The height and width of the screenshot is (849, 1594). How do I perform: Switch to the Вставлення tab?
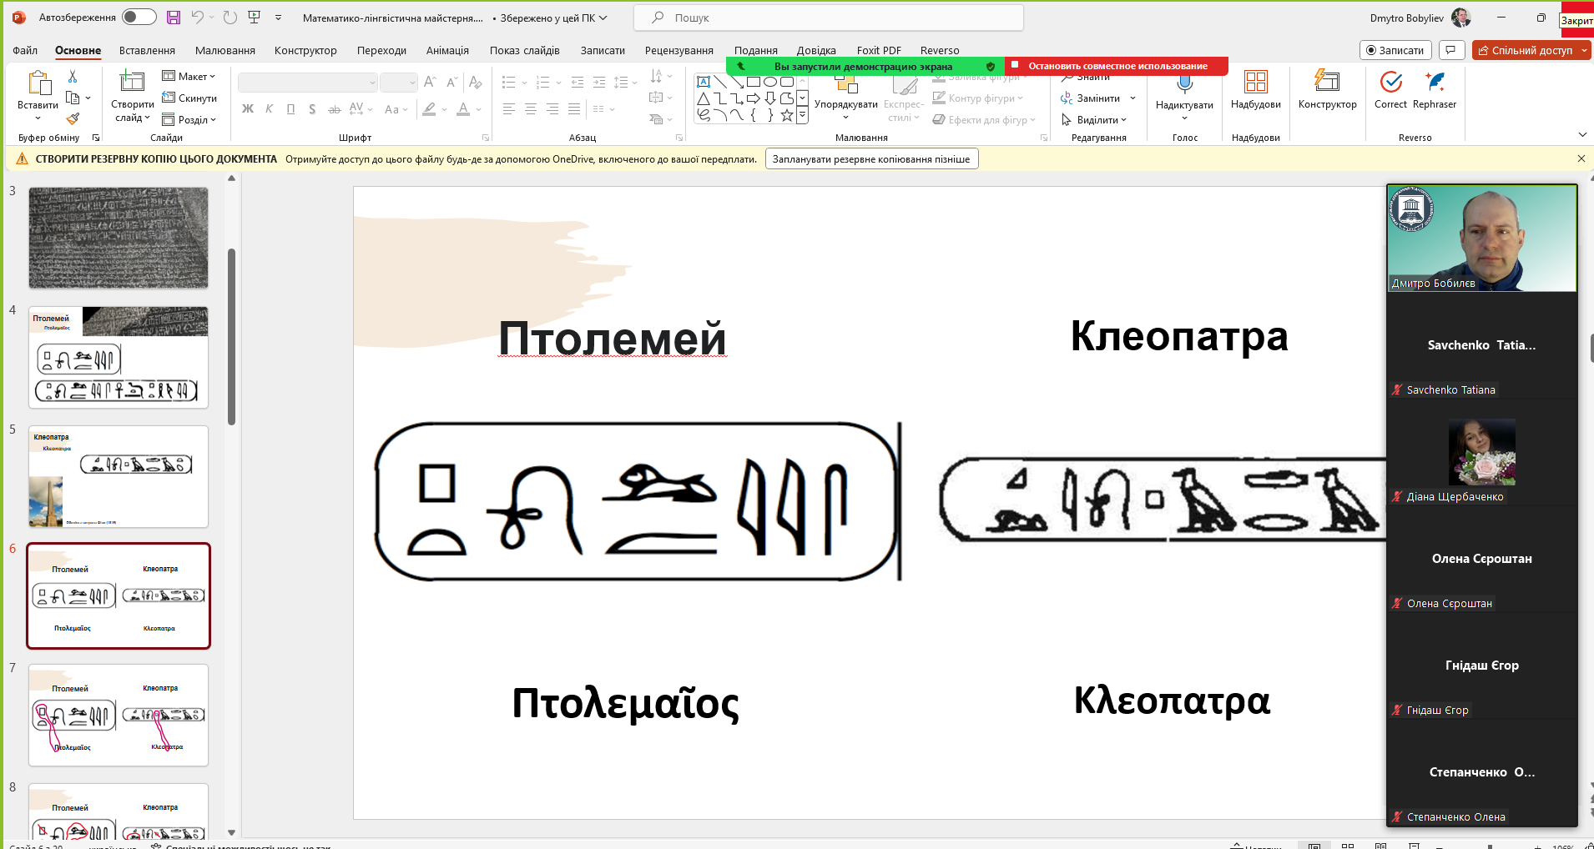click(147, 50)
